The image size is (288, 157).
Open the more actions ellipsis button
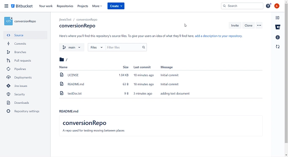coord(259,25)
